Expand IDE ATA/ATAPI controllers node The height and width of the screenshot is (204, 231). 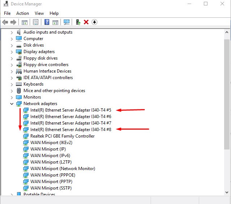coord(12,78)
